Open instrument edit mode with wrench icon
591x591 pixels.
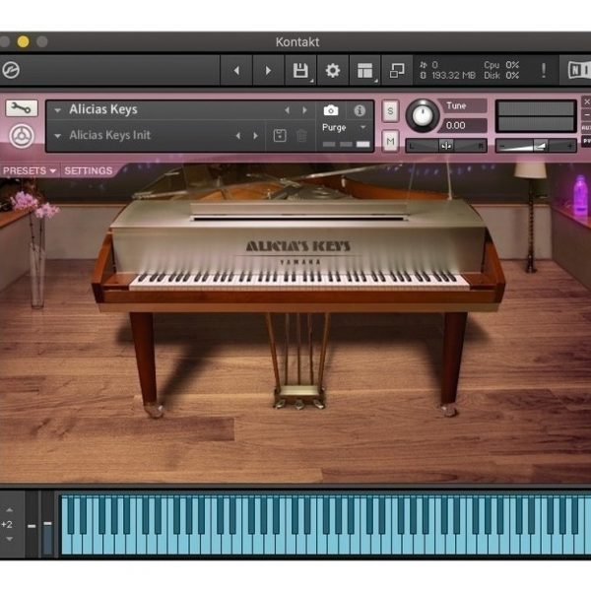[22, 108]
